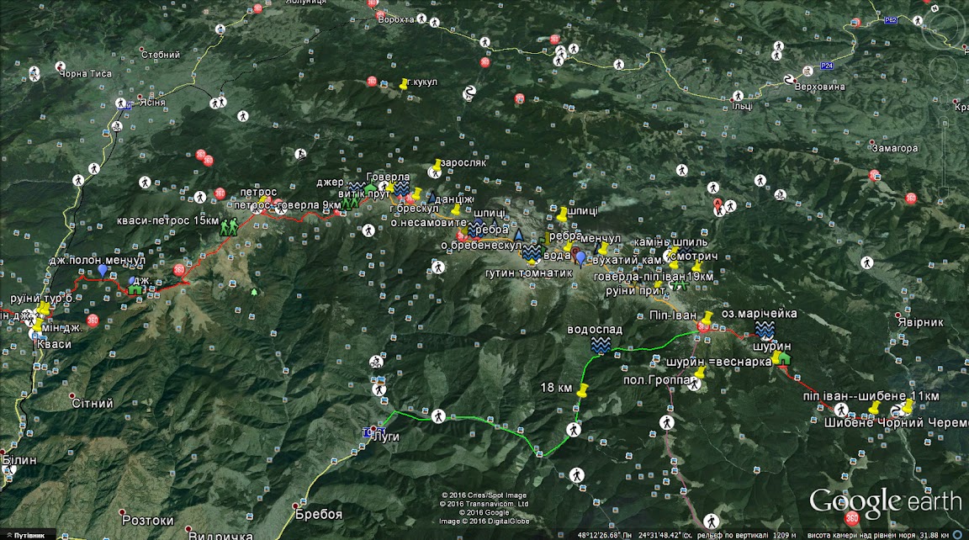Select blue triangle marker at данціж

coord(432,198)
